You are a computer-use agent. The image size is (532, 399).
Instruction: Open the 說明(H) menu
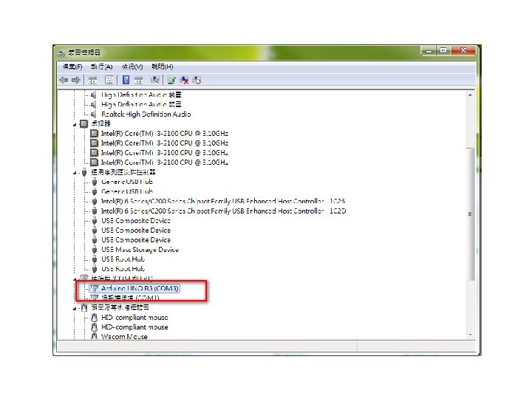click(163, 66)
